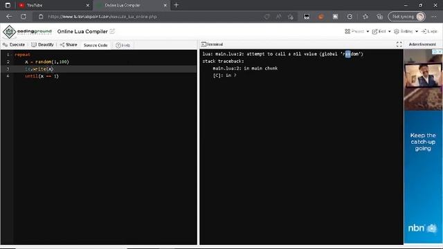The image size is (443, 249).
Task: Click the 'until(x == 1)' code line
Action: (42, 76)
